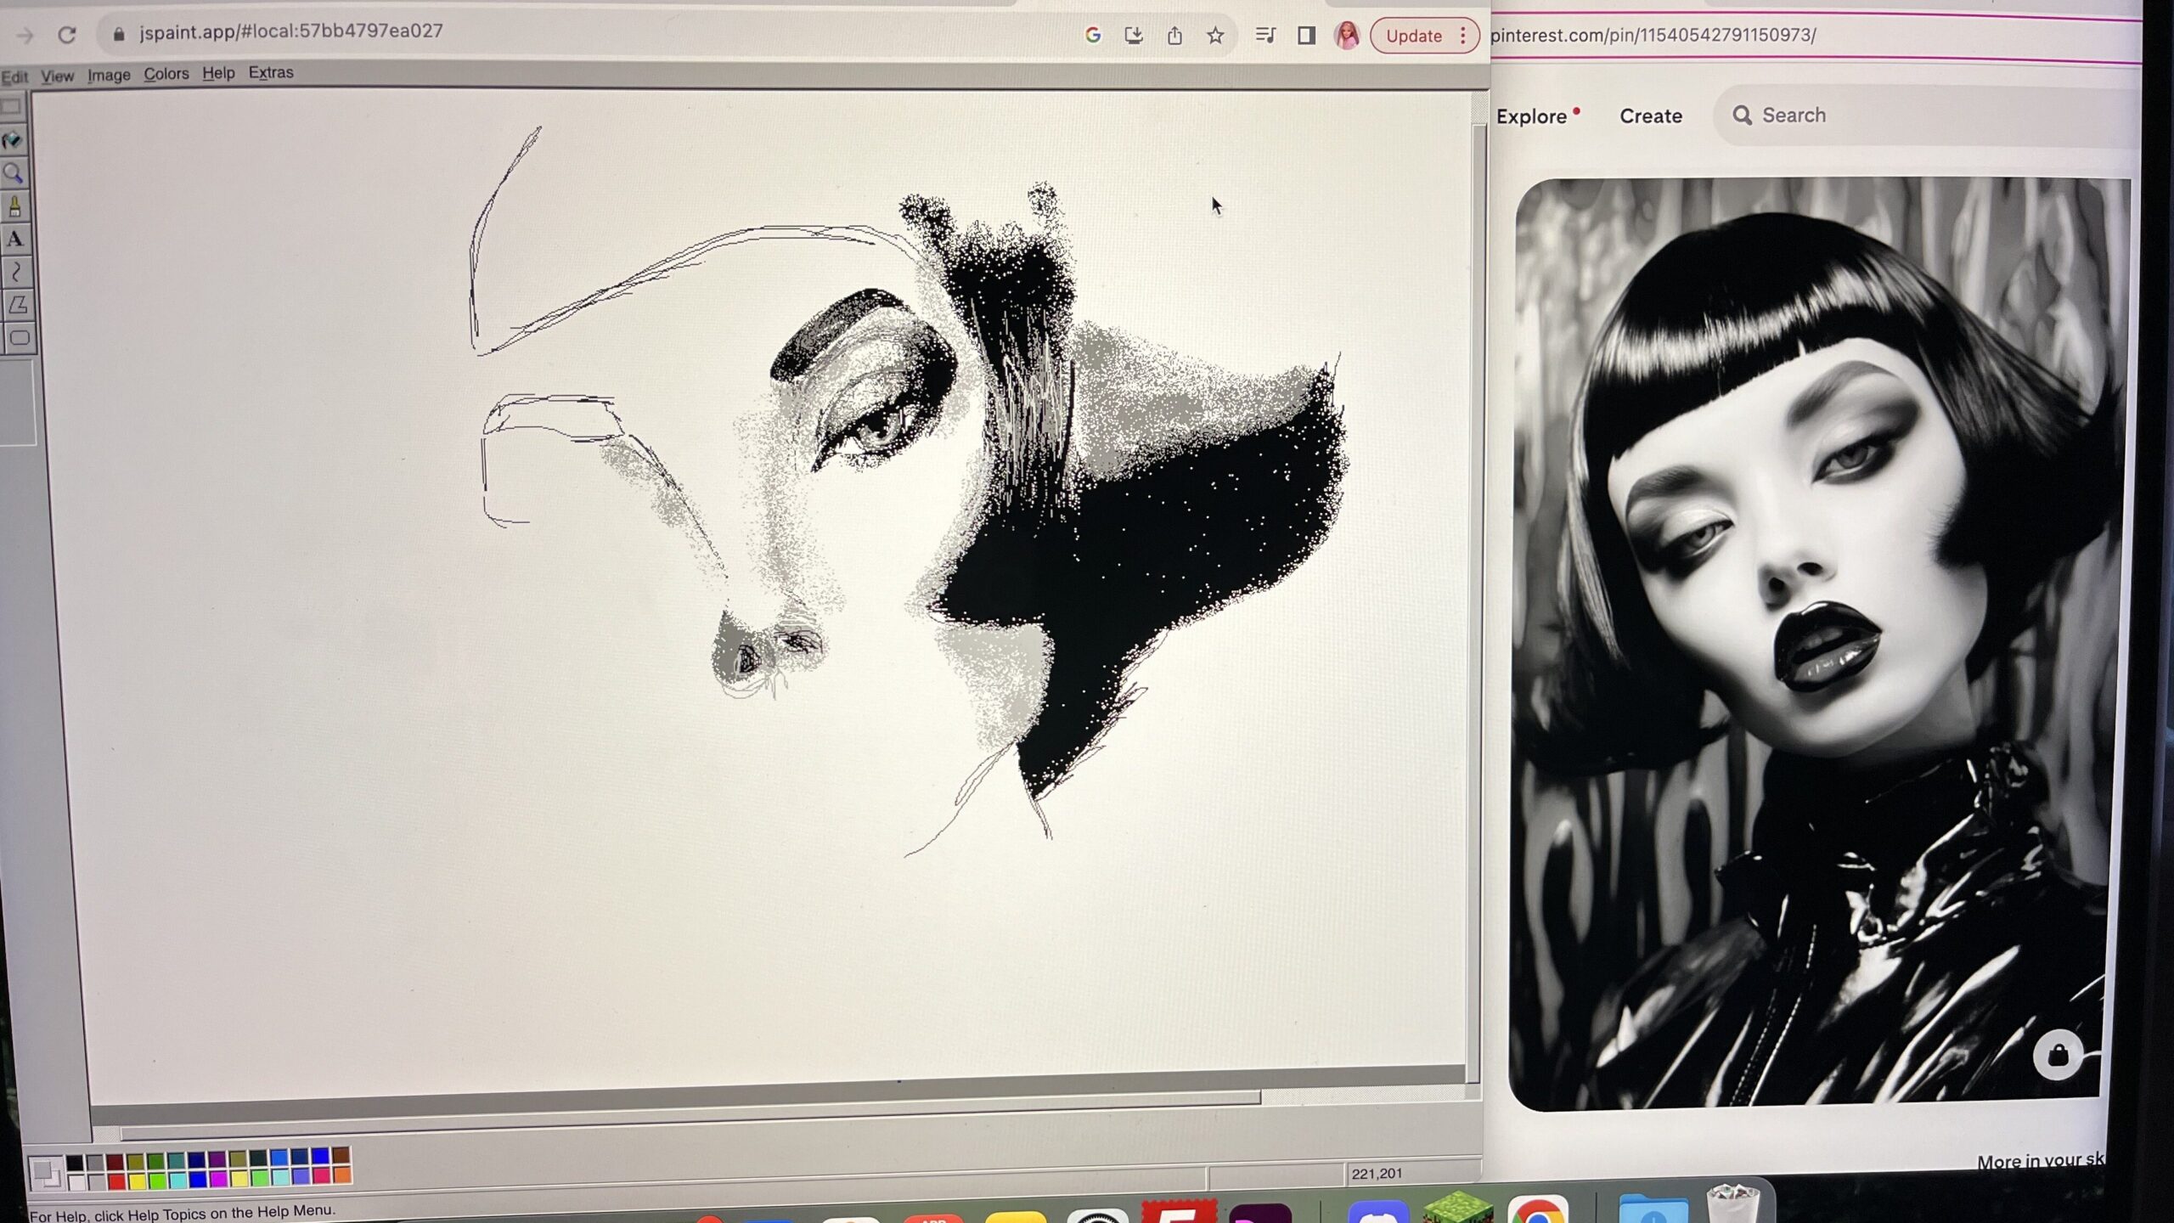Viewport: 2174px width, 1223px height.
Task: Select the Magnifier zoom tool
Action: click(x=13, y=173)
